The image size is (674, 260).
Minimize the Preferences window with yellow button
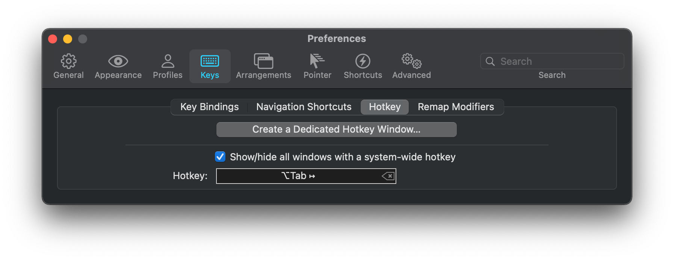click(x=68, y=39)
